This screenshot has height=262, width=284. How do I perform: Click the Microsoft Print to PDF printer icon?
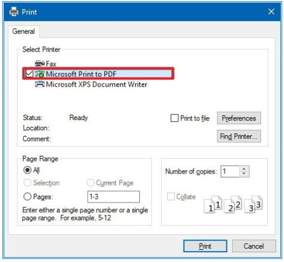coord(40,74)
